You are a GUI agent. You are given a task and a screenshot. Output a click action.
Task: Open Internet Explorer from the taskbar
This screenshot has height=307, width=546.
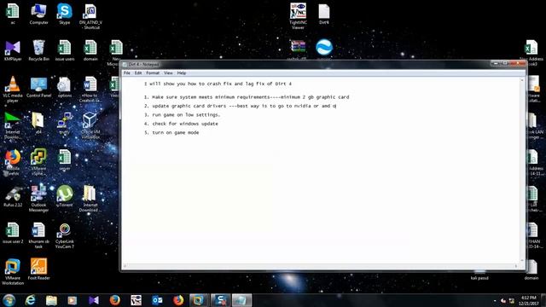31,299
